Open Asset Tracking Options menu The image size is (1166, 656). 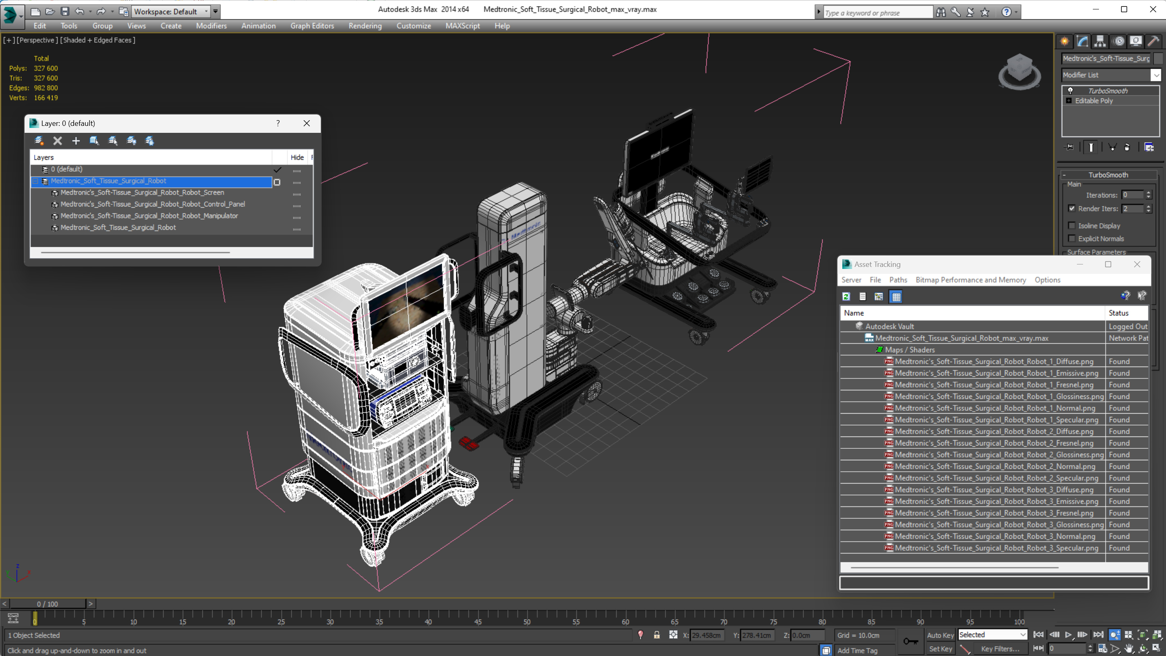(x=1047, y=280)
